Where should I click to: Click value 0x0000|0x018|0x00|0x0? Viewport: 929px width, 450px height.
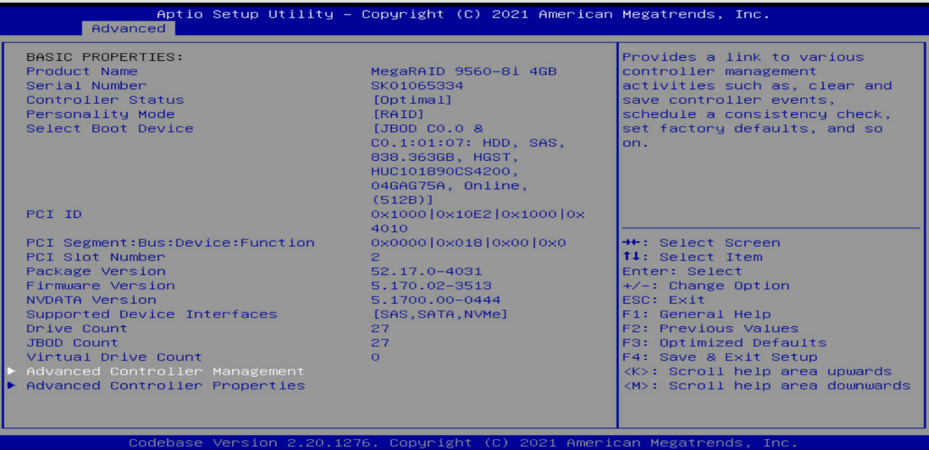tap(469, 243)
